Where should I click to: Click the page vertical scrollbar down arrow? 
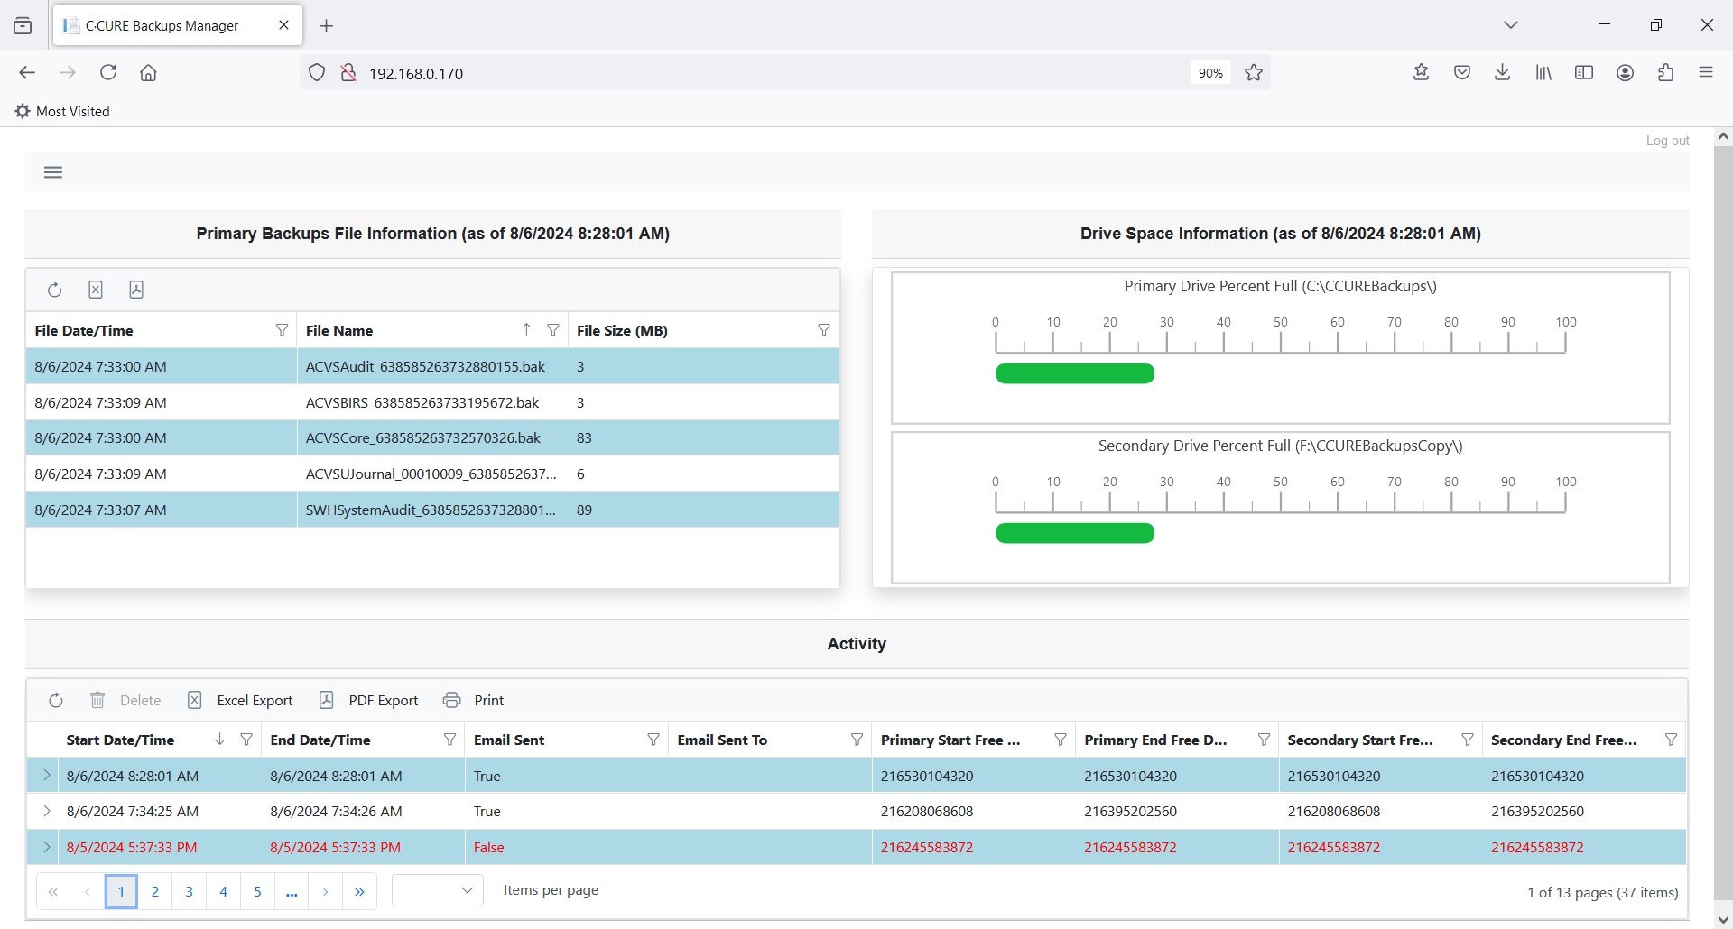tap(1723, 919)
